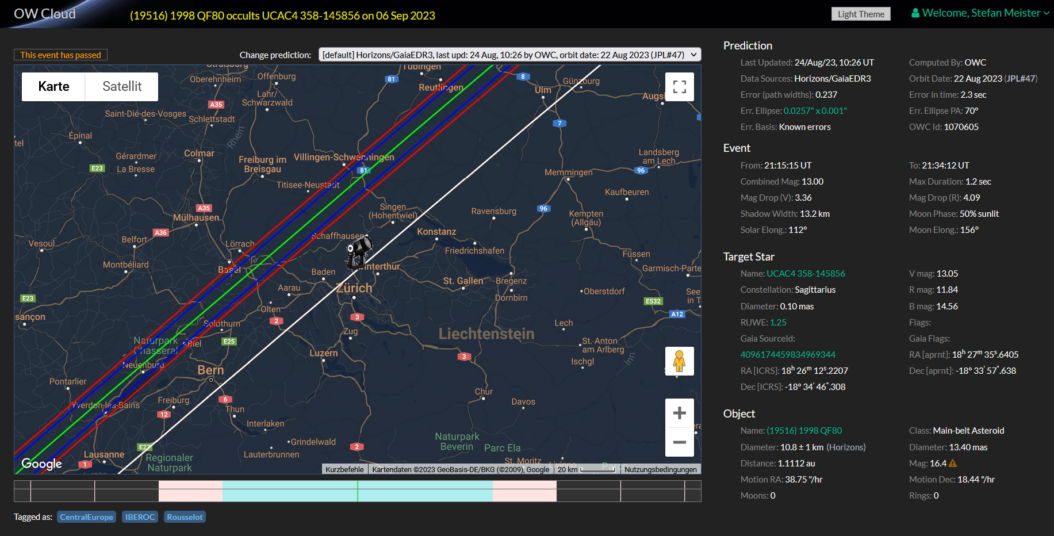Open Nutzungsbedingungen terms link
Screen dimensions: 1054x536
pyautogui.click(x=660, y=469)
